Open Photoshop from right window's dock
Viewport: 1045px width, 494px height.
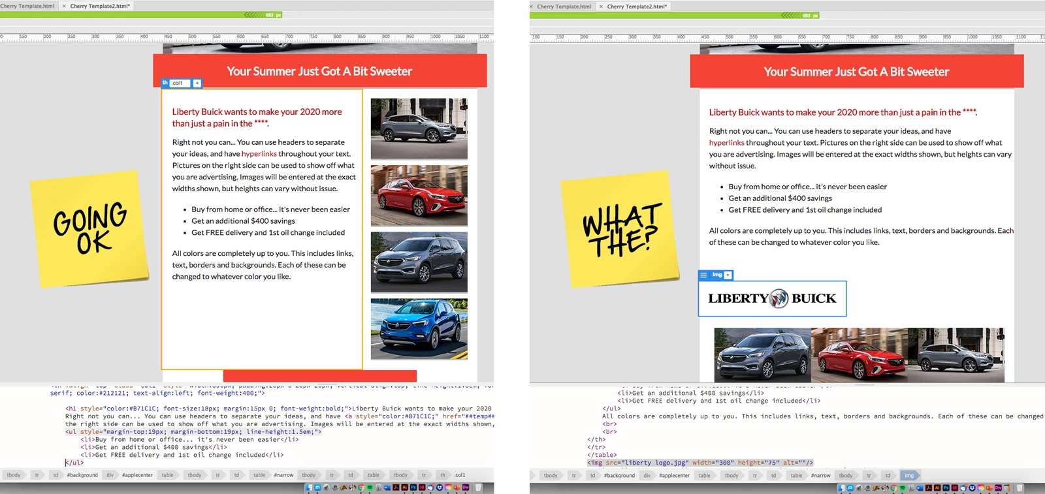pyautogui.click(x=946, y=487)
